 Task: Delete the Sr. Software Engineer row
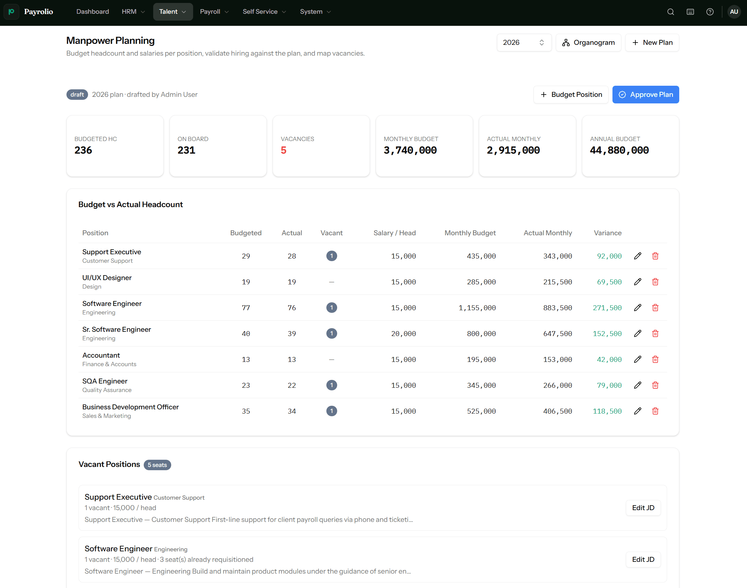coord(655,333)
